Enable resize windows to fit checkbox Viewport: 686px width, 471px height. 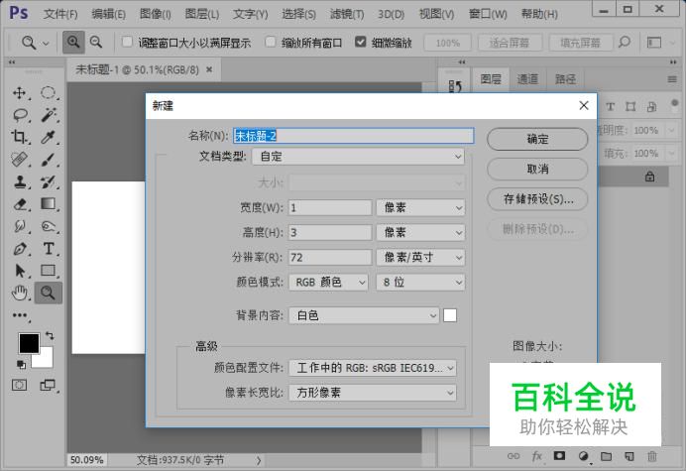(x=127, y=42)
